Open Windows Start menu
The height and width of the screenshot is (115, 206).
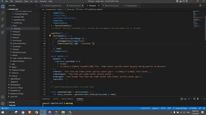[3, 112]
